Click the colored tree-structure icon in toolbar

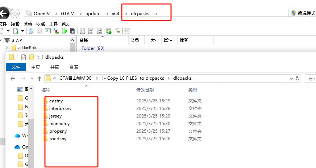[x=56, y=31]
